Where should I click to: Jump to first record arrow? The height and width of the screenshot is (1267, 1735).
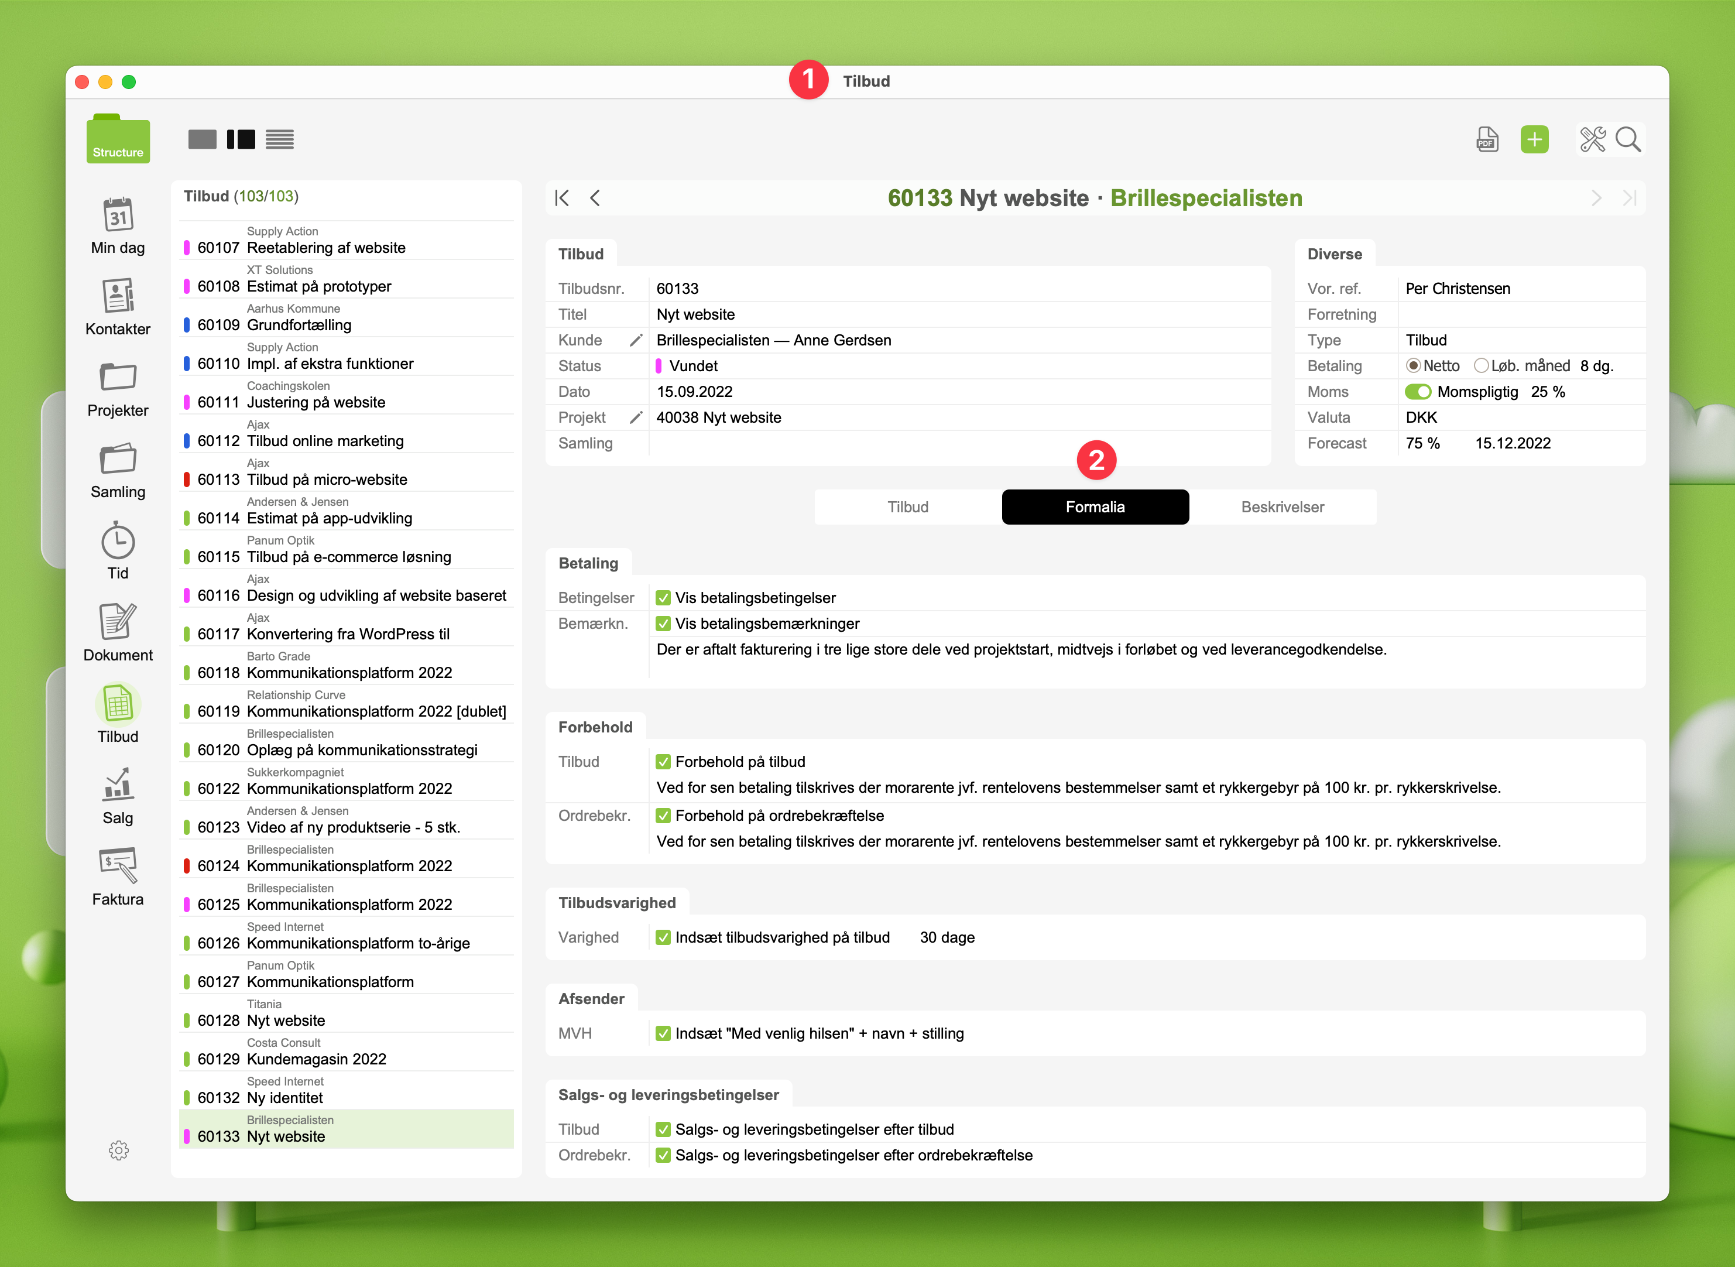tap(562, 198)
